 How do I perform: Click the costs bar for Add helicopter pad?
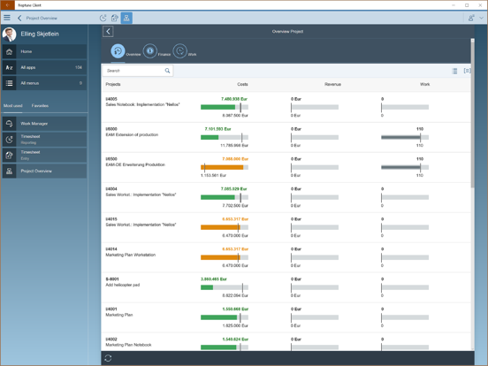pyautogui.click(x=225, y=287)
